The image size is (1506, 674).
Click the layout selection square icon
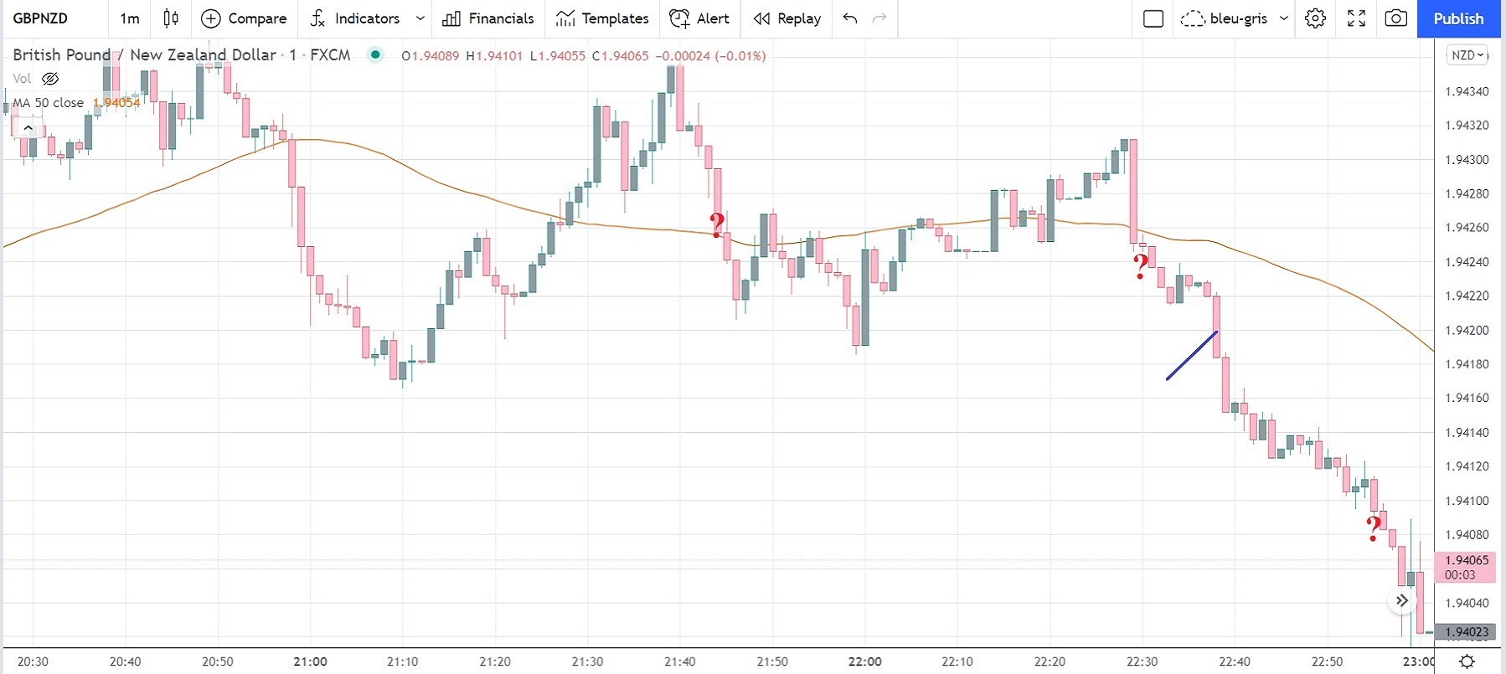tap(1153, 18)
